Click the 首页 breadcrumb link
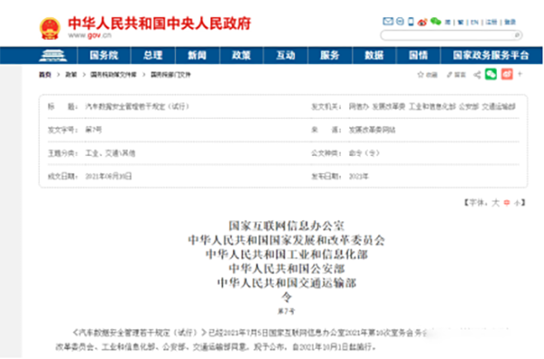This screenshot has height=359, width=544. coord(44,74)
